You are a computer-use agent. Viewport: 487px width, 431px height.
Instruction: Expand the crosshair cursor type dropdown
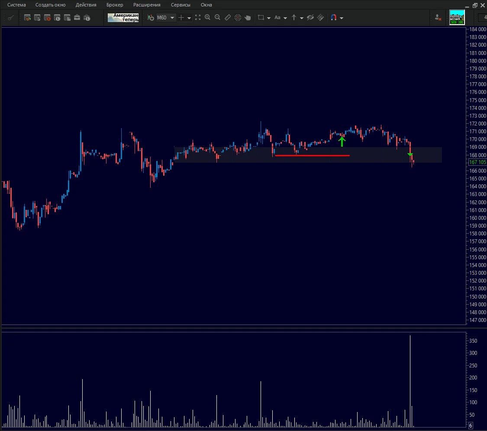189,18
